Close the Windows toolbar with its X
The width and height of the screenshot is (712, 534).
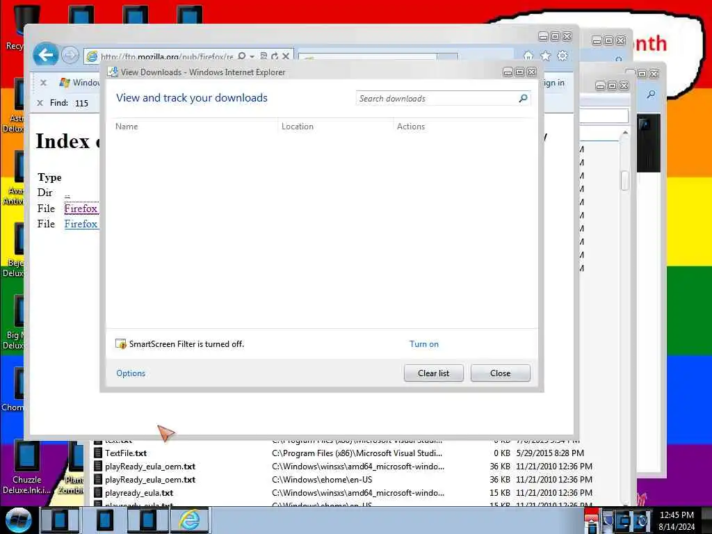pos(44,83)
